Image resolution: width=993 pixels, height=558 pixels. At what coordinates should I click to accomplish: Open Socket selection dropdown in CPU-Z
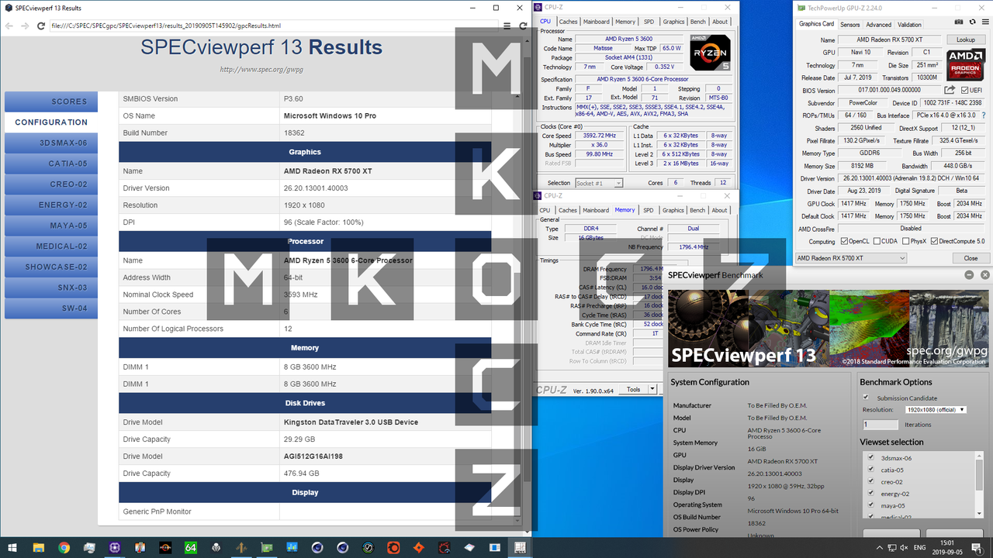599,183
